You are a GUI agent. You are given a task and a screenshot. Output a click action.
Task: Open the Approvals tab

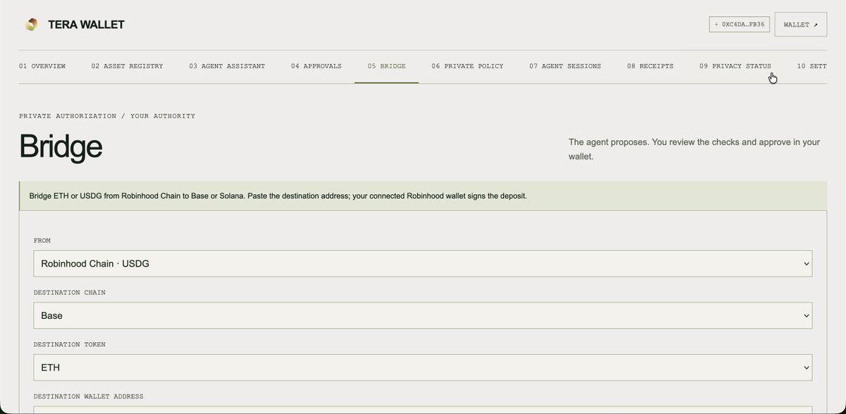(x=317, y=66)
